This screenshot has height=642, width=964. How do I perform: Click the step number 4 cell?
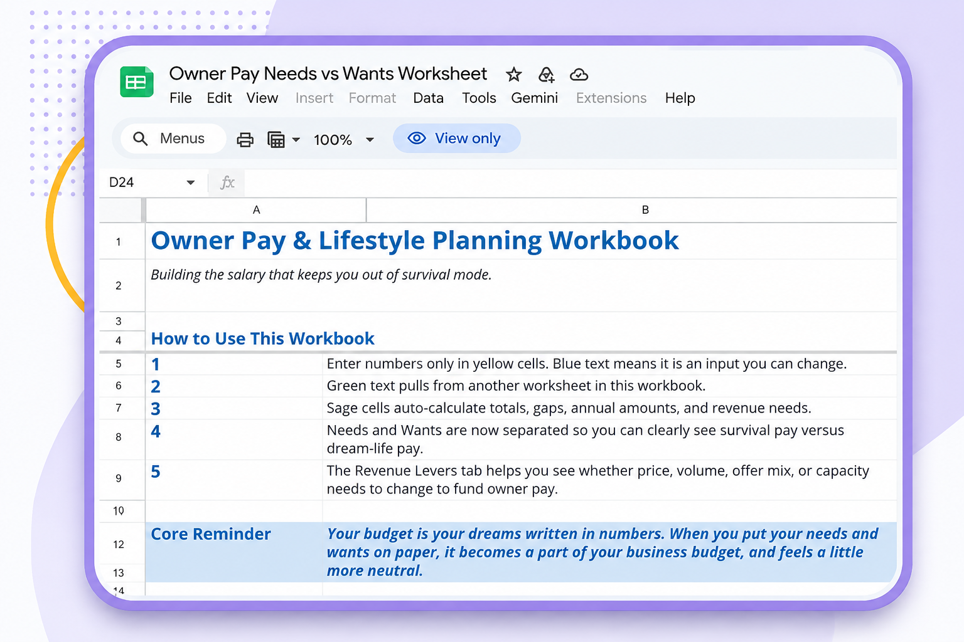(234, 439)
